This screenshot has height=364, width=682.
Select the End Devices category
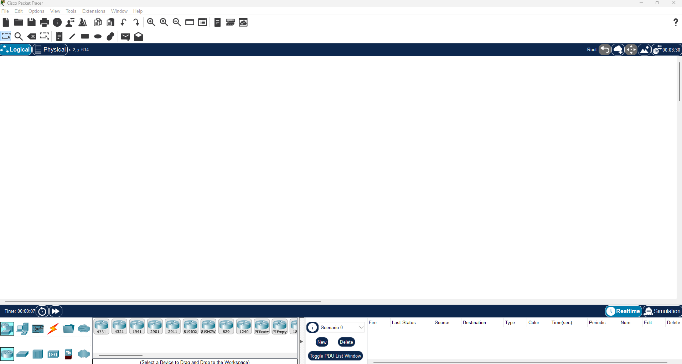22,328
